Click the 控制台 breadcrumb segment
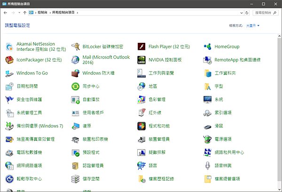This screenshot has width=282, height=192. pos(42,12)
